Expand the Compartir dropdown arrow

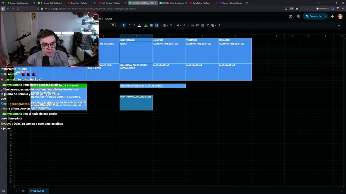coord(325,16)
